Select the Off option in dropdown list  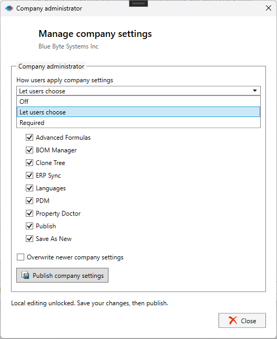click(x=138, y=101)
